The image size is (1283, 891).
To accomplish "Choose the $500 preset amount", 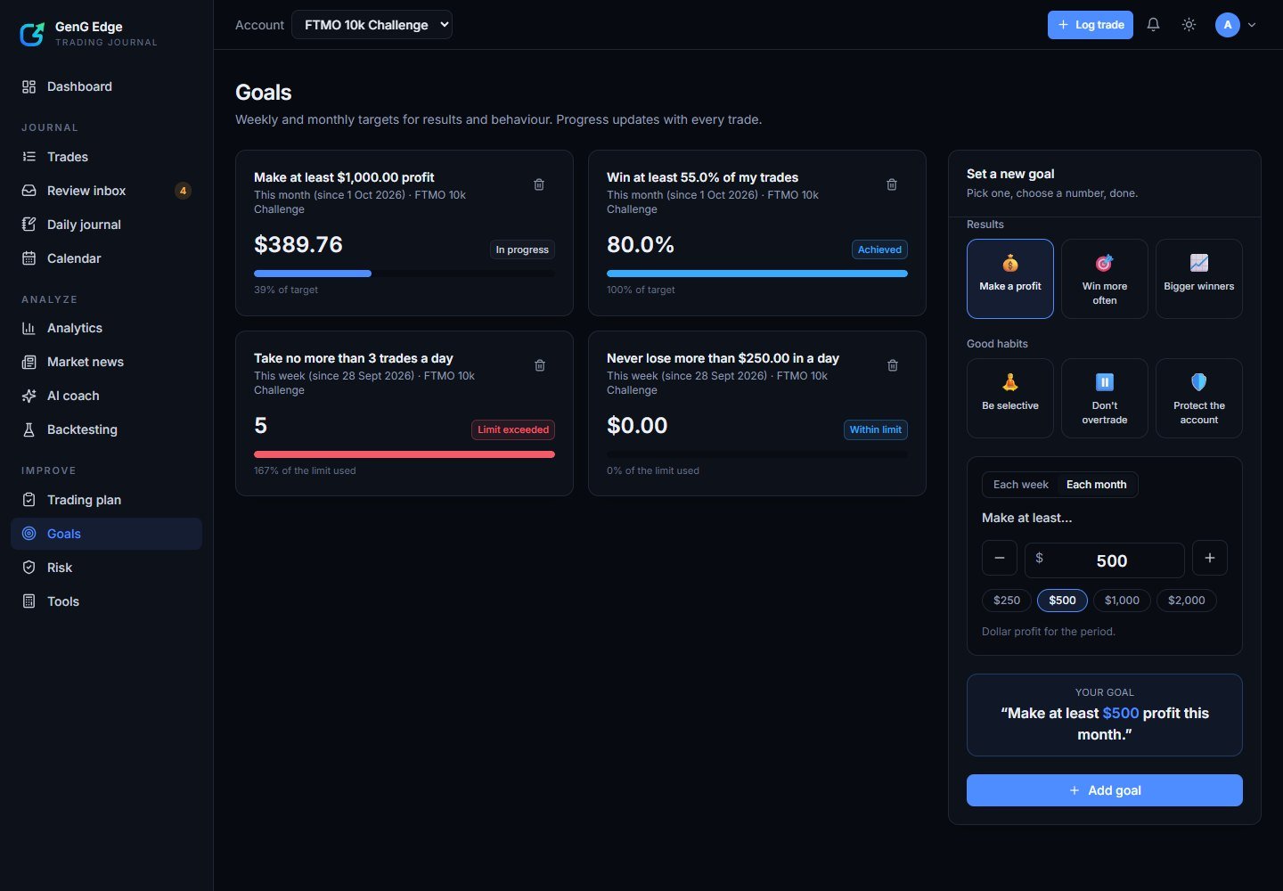I will (x=1063, y=601).
